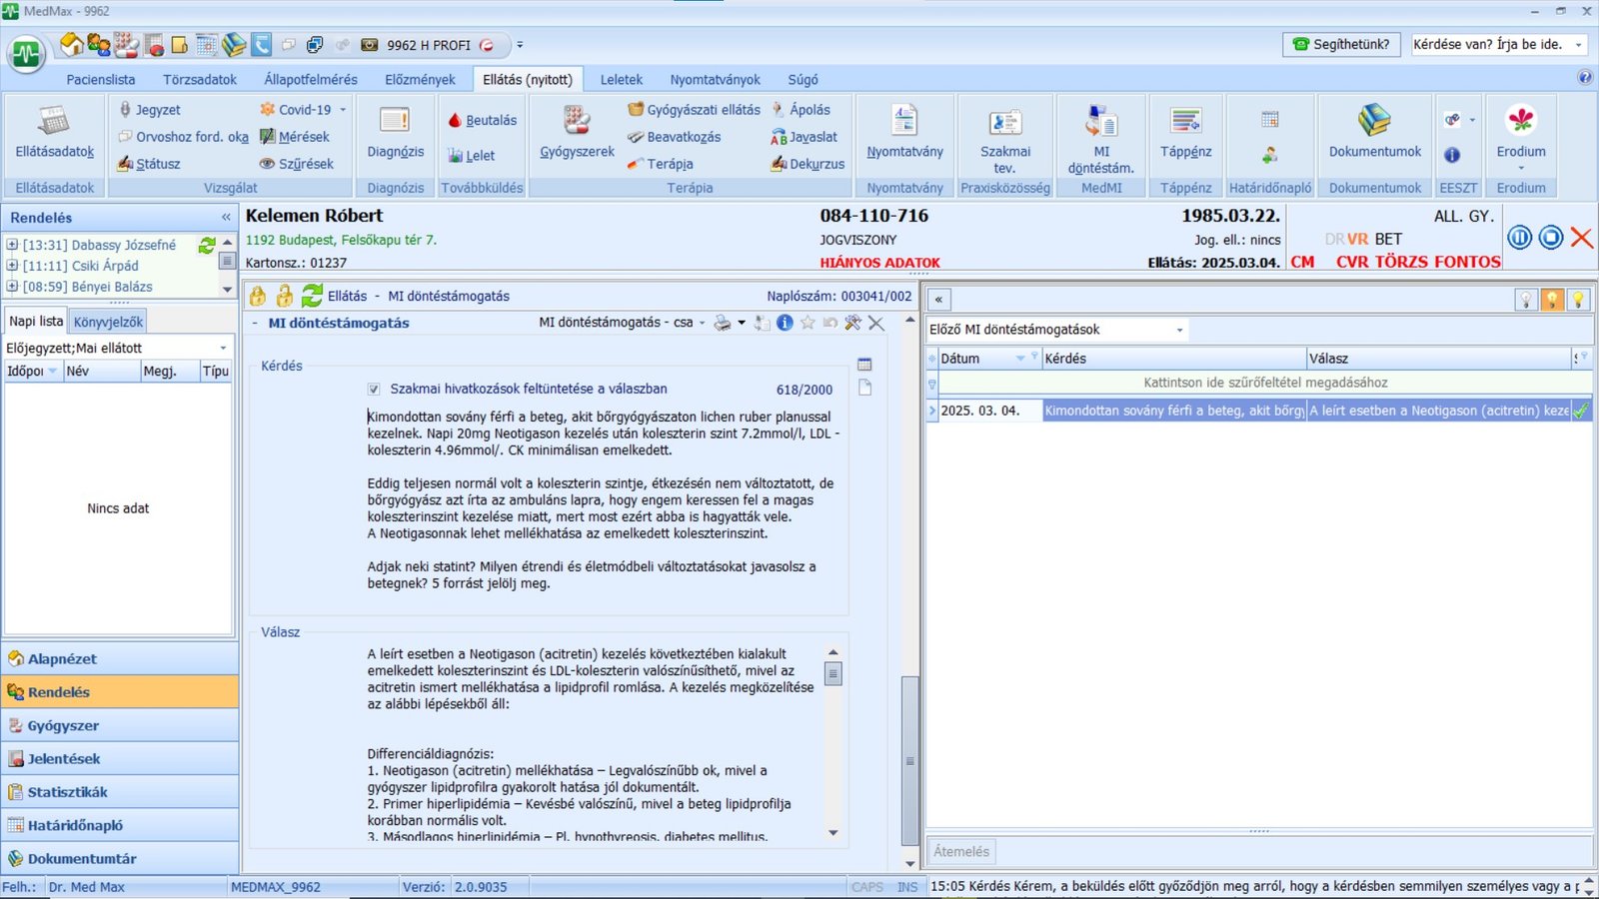Open the MI döntéstámogatás ribbon icon
This screenshot has height=899, width=1599.
point(1100,122)
